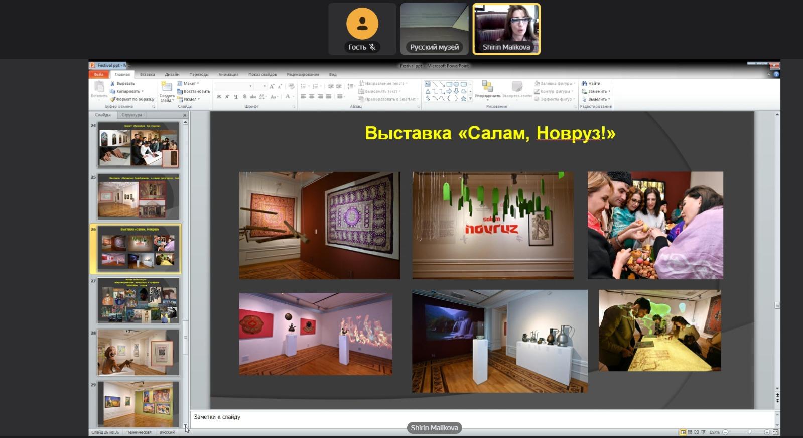Toggle italic К formatting
This screenshot has height=438, width=803.
[x=227, y=96]
